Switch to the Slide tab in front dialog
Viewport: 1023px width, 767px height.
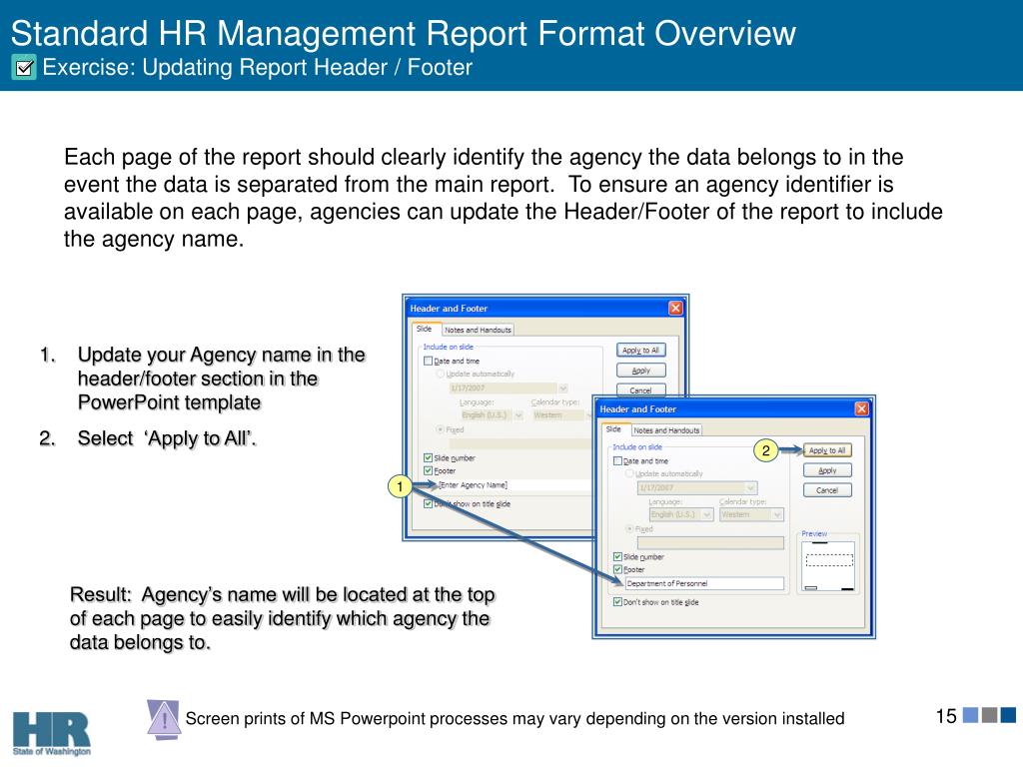tap(614, 429)
